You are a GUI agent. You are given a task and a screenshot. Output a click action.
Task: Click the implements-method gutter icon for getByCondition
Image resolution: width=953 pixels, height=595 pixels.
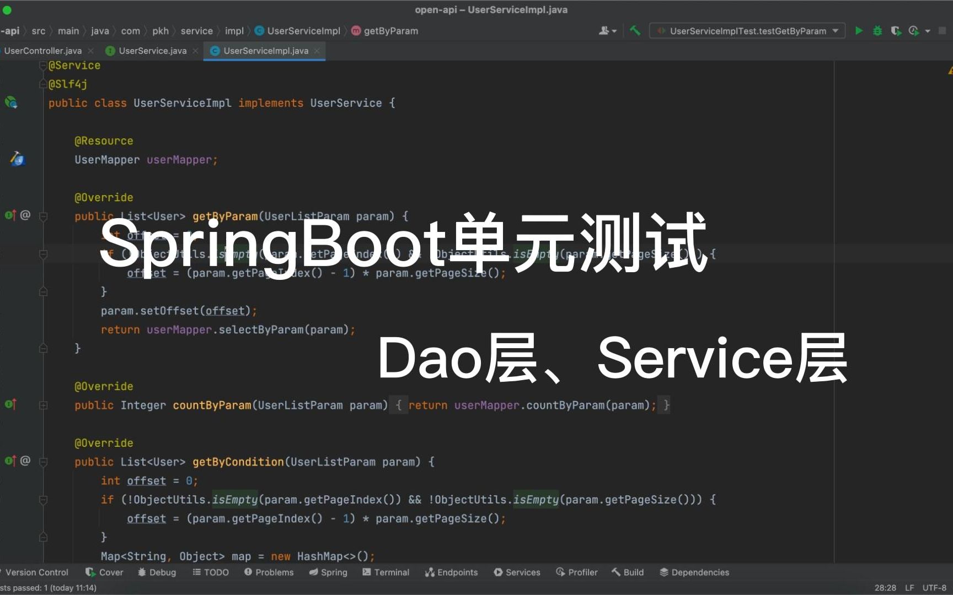tap(10, 461)
